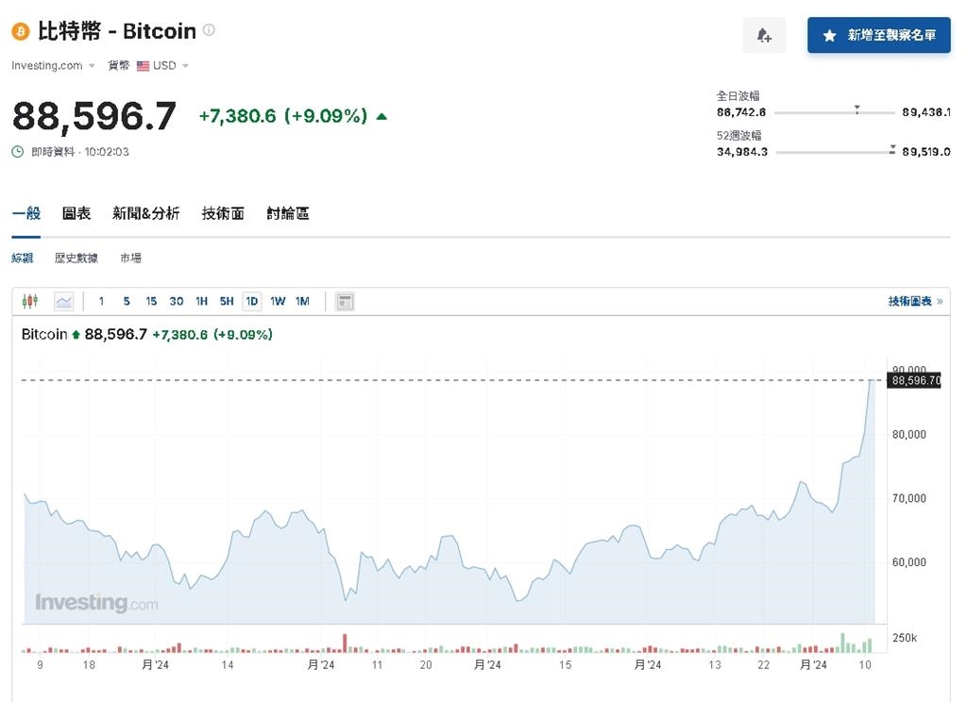Viewport: 967px width, 702px height.
Task: Switch to the line chart icon
Action: pos(62,301)
